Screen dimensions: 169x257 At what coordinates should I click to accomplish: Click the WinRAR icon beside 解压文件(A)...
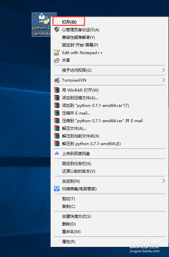[x=57, y=128]
